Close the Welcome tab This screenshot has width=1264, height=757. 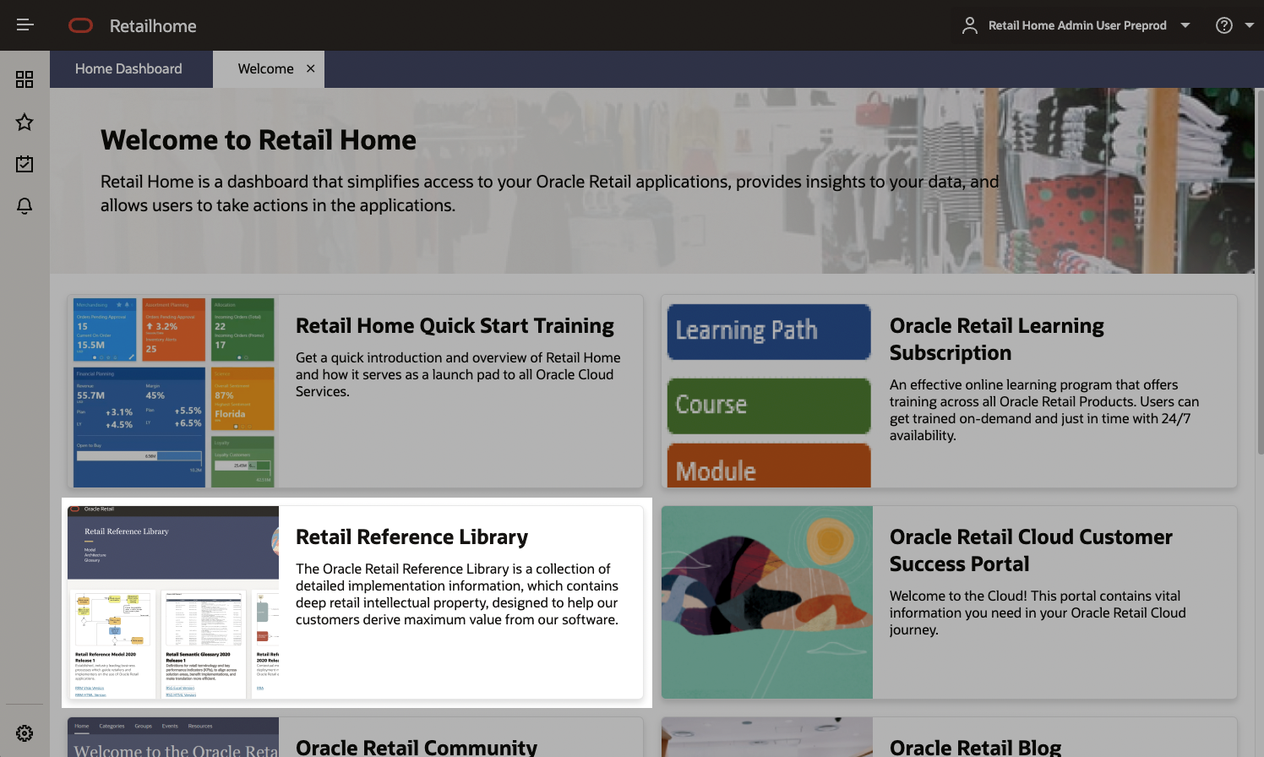[311, 68]
